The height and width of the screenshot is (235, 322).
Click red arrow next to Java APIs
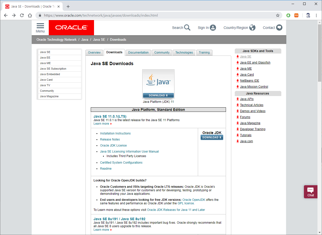[x=238, y=99]
